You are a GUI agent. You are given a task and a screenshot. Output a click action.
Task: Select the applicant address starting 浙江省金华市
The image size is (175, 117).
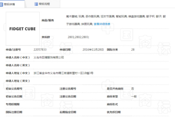(63, 73)
